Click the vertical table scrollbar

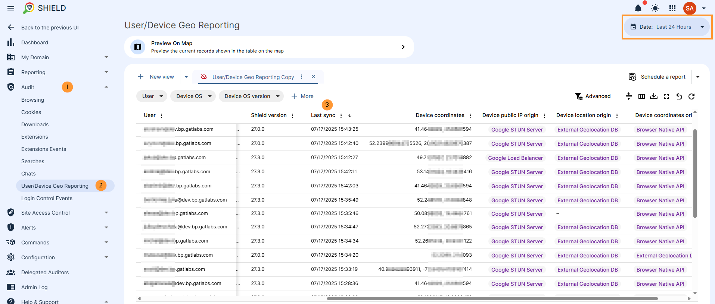point(695,173)
